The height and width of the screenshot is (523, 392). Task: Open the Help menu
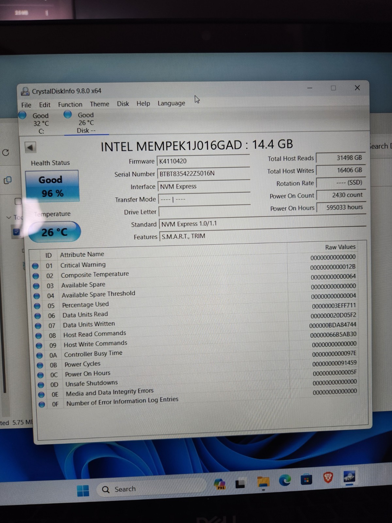[143, 104]
